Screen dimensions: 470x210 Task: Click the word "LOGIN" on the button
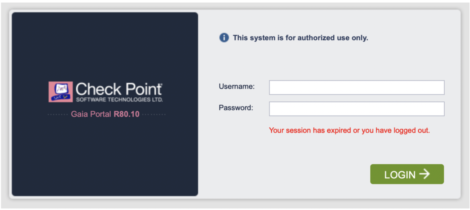click(x=400, y=175)
